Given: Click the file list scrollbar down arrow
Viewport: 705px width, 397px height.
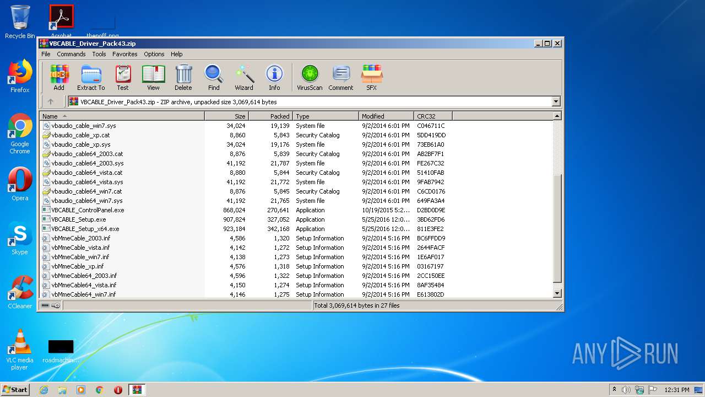Looking at the screenshot, I should click(557, 294).
